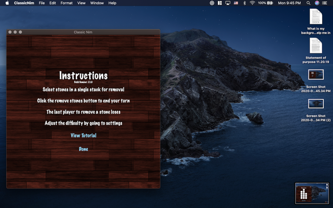The image size is (333, 208).
Task: Click the circular 1Password-style menu bar icon
Action: click(x=212, y=3)
